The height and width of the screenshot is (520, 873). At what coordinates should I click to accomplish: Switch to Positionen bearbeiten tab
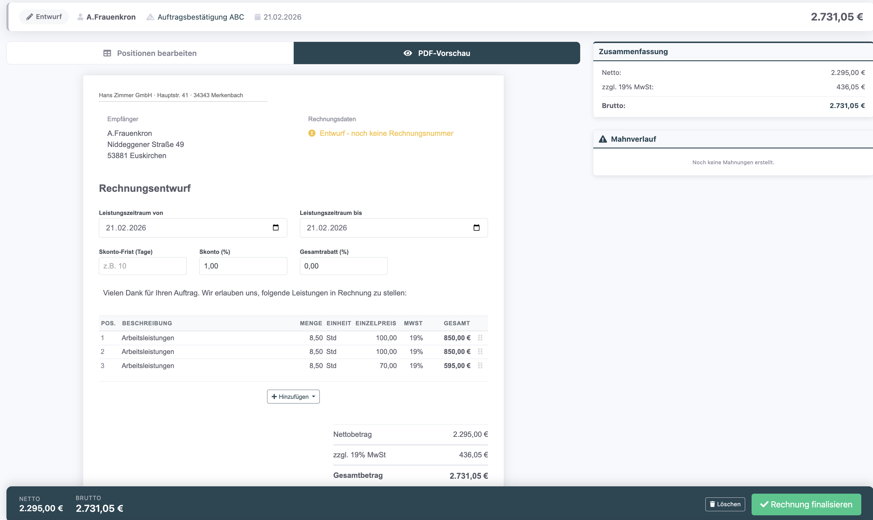click(150, 53)
